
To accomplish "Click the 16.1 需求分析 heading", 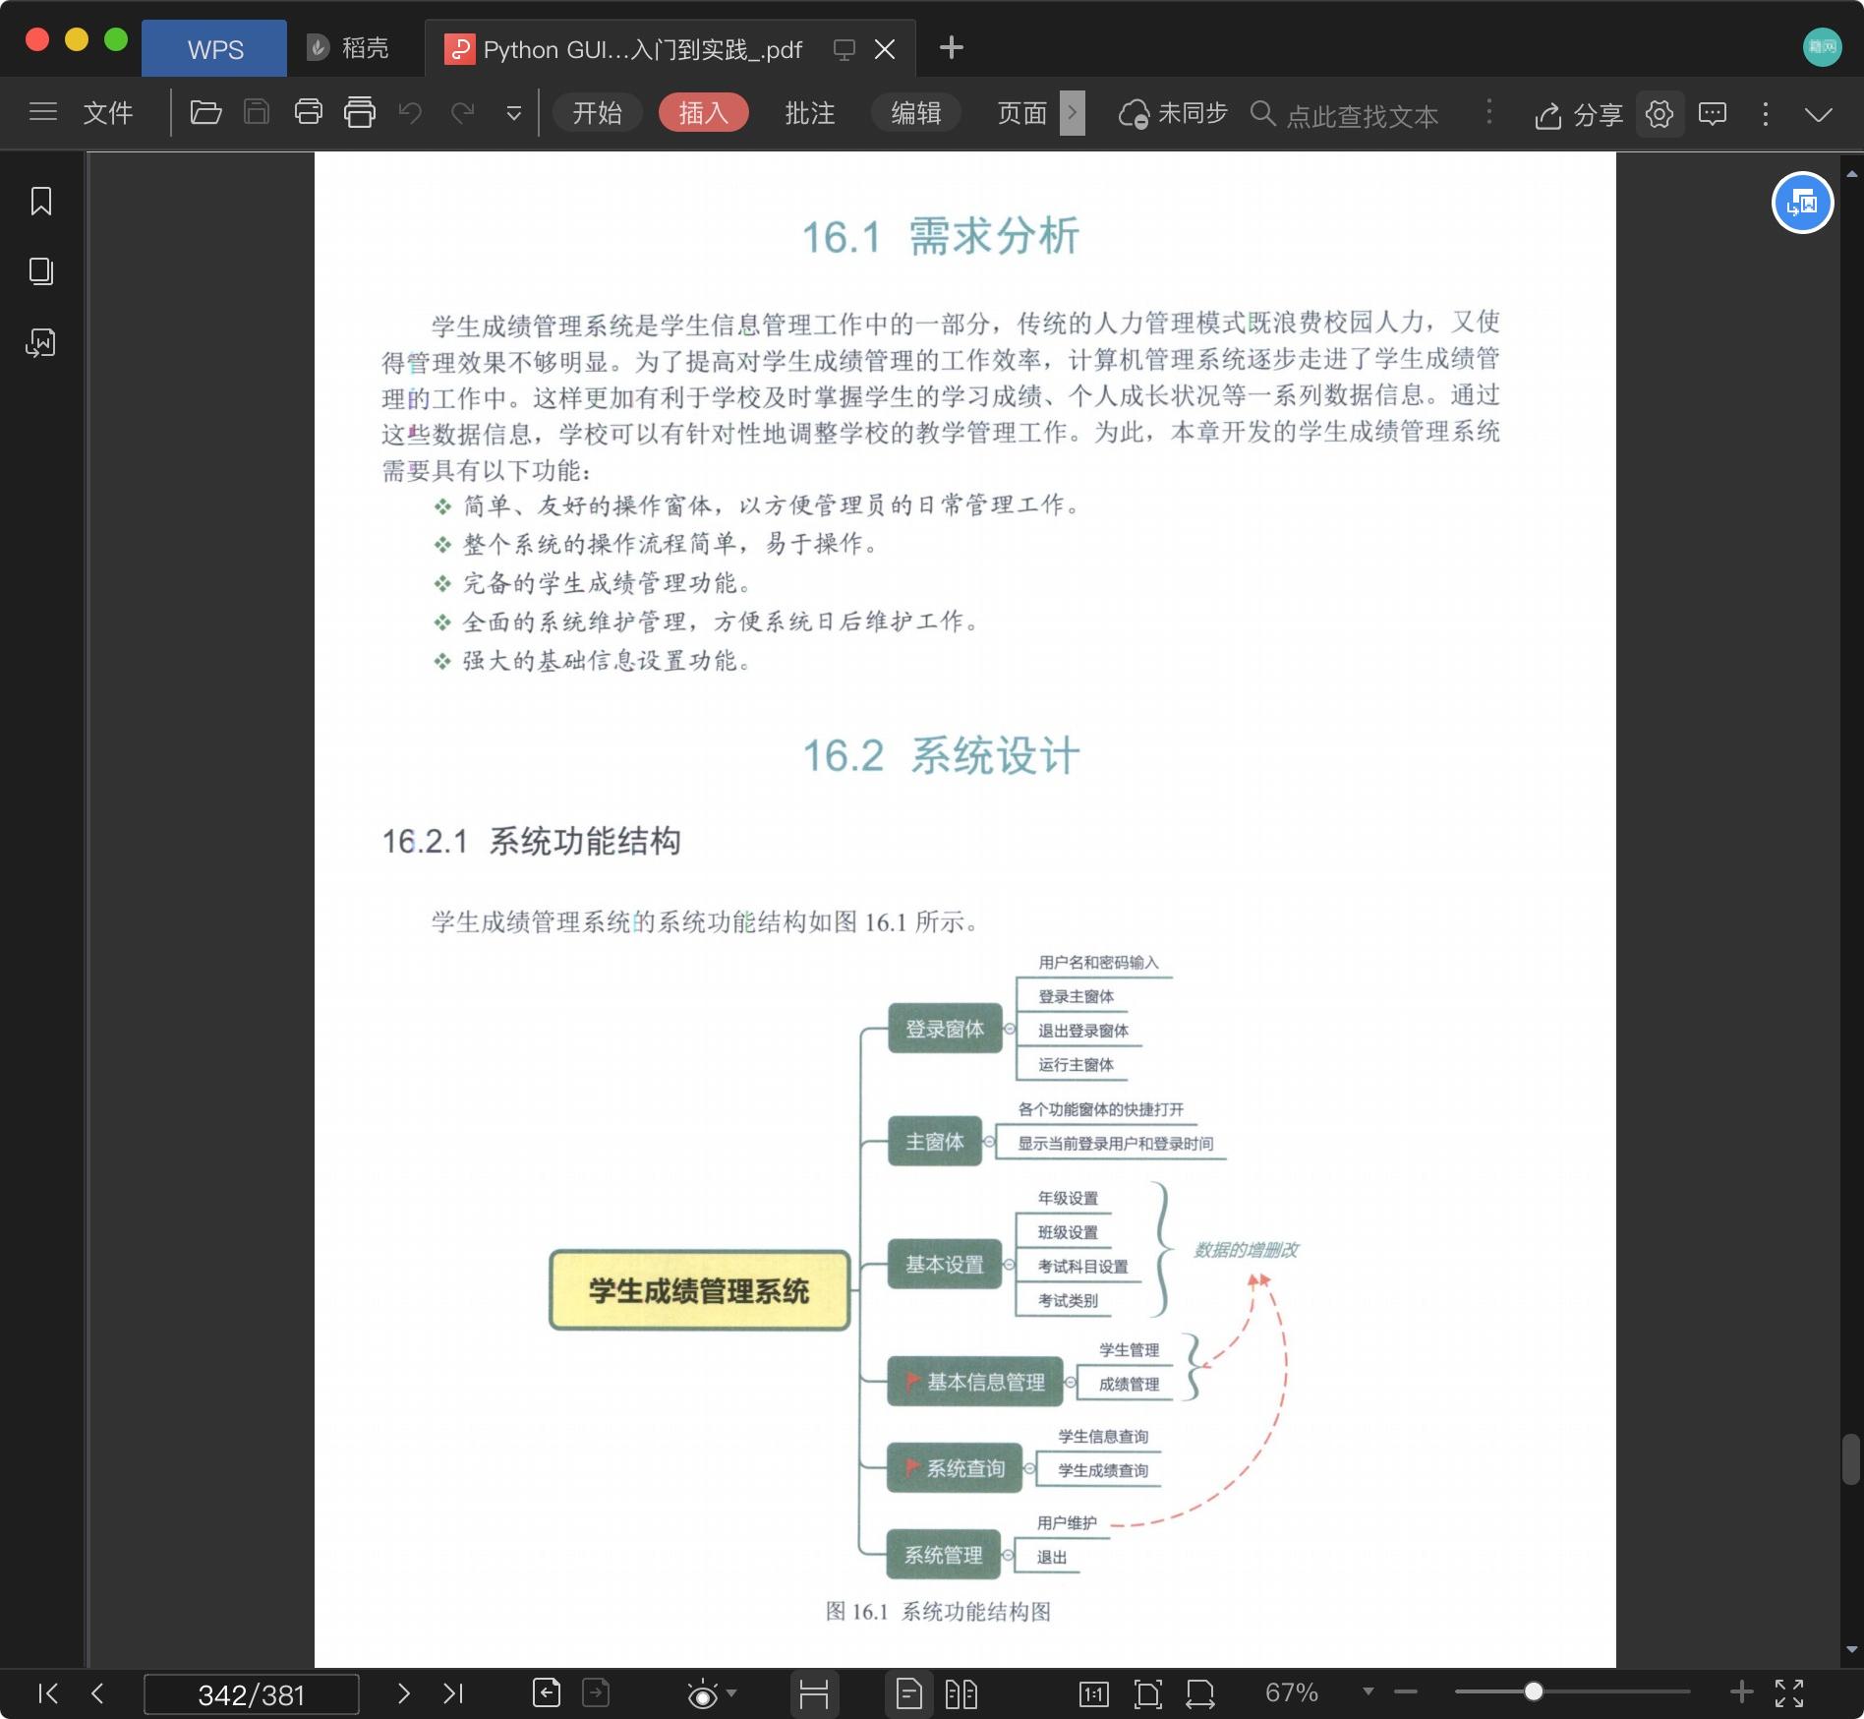I will coord(941,237).
